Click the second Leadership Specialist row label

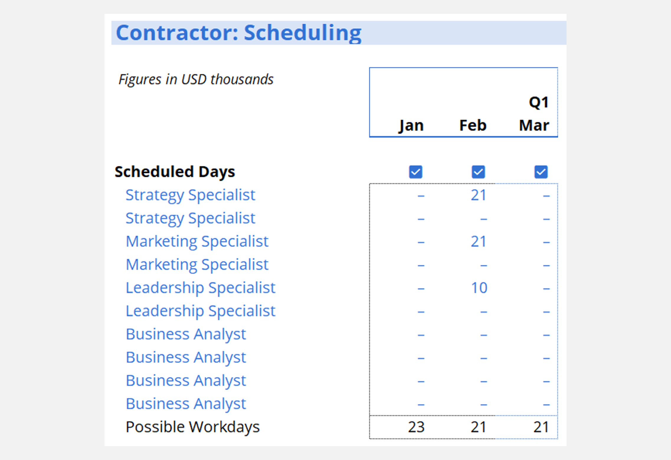point(200,311)
